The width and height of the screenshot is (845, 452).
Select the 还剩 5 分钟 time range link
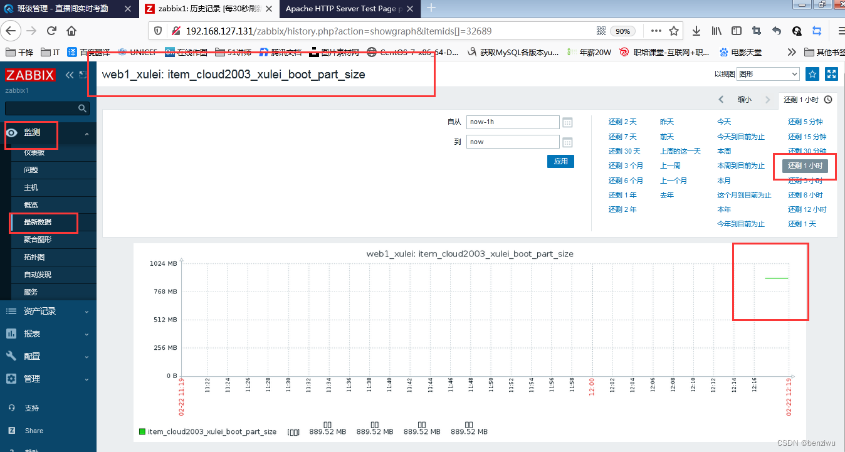click(806, 122)
